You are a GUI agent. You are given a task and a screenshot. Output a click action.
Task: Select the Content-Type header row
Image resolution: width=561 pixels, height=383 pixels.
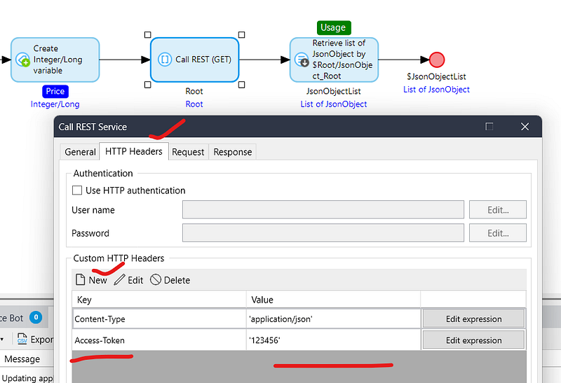click(x=158, y=319)
